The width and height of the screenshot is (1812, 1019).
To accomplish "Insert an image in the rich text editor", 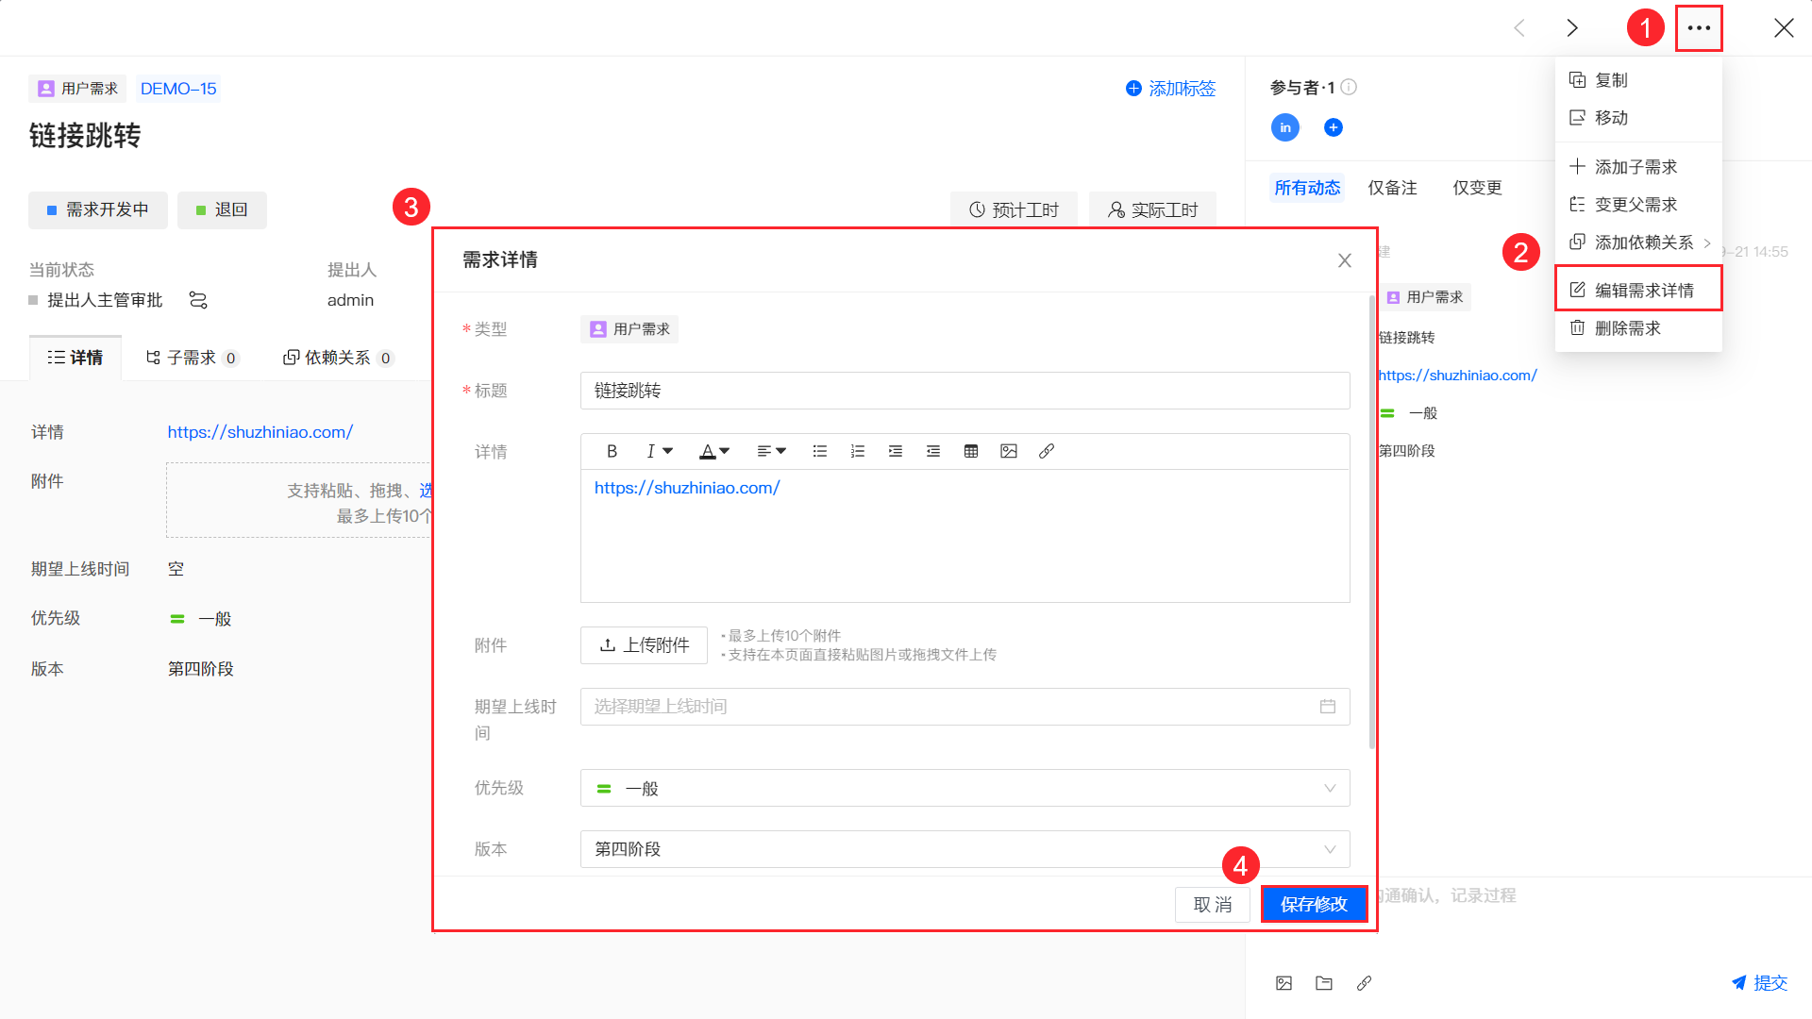I will [x=1008, y=451].
